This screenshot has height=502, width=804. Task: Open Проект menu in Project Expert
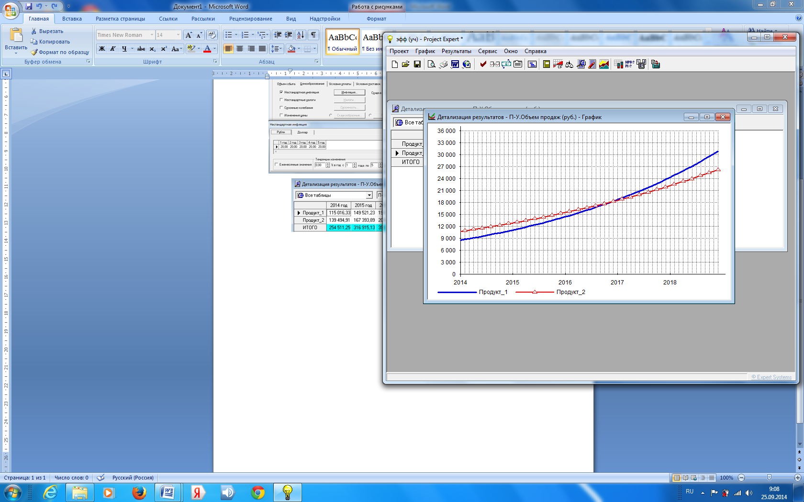(399, 51)
